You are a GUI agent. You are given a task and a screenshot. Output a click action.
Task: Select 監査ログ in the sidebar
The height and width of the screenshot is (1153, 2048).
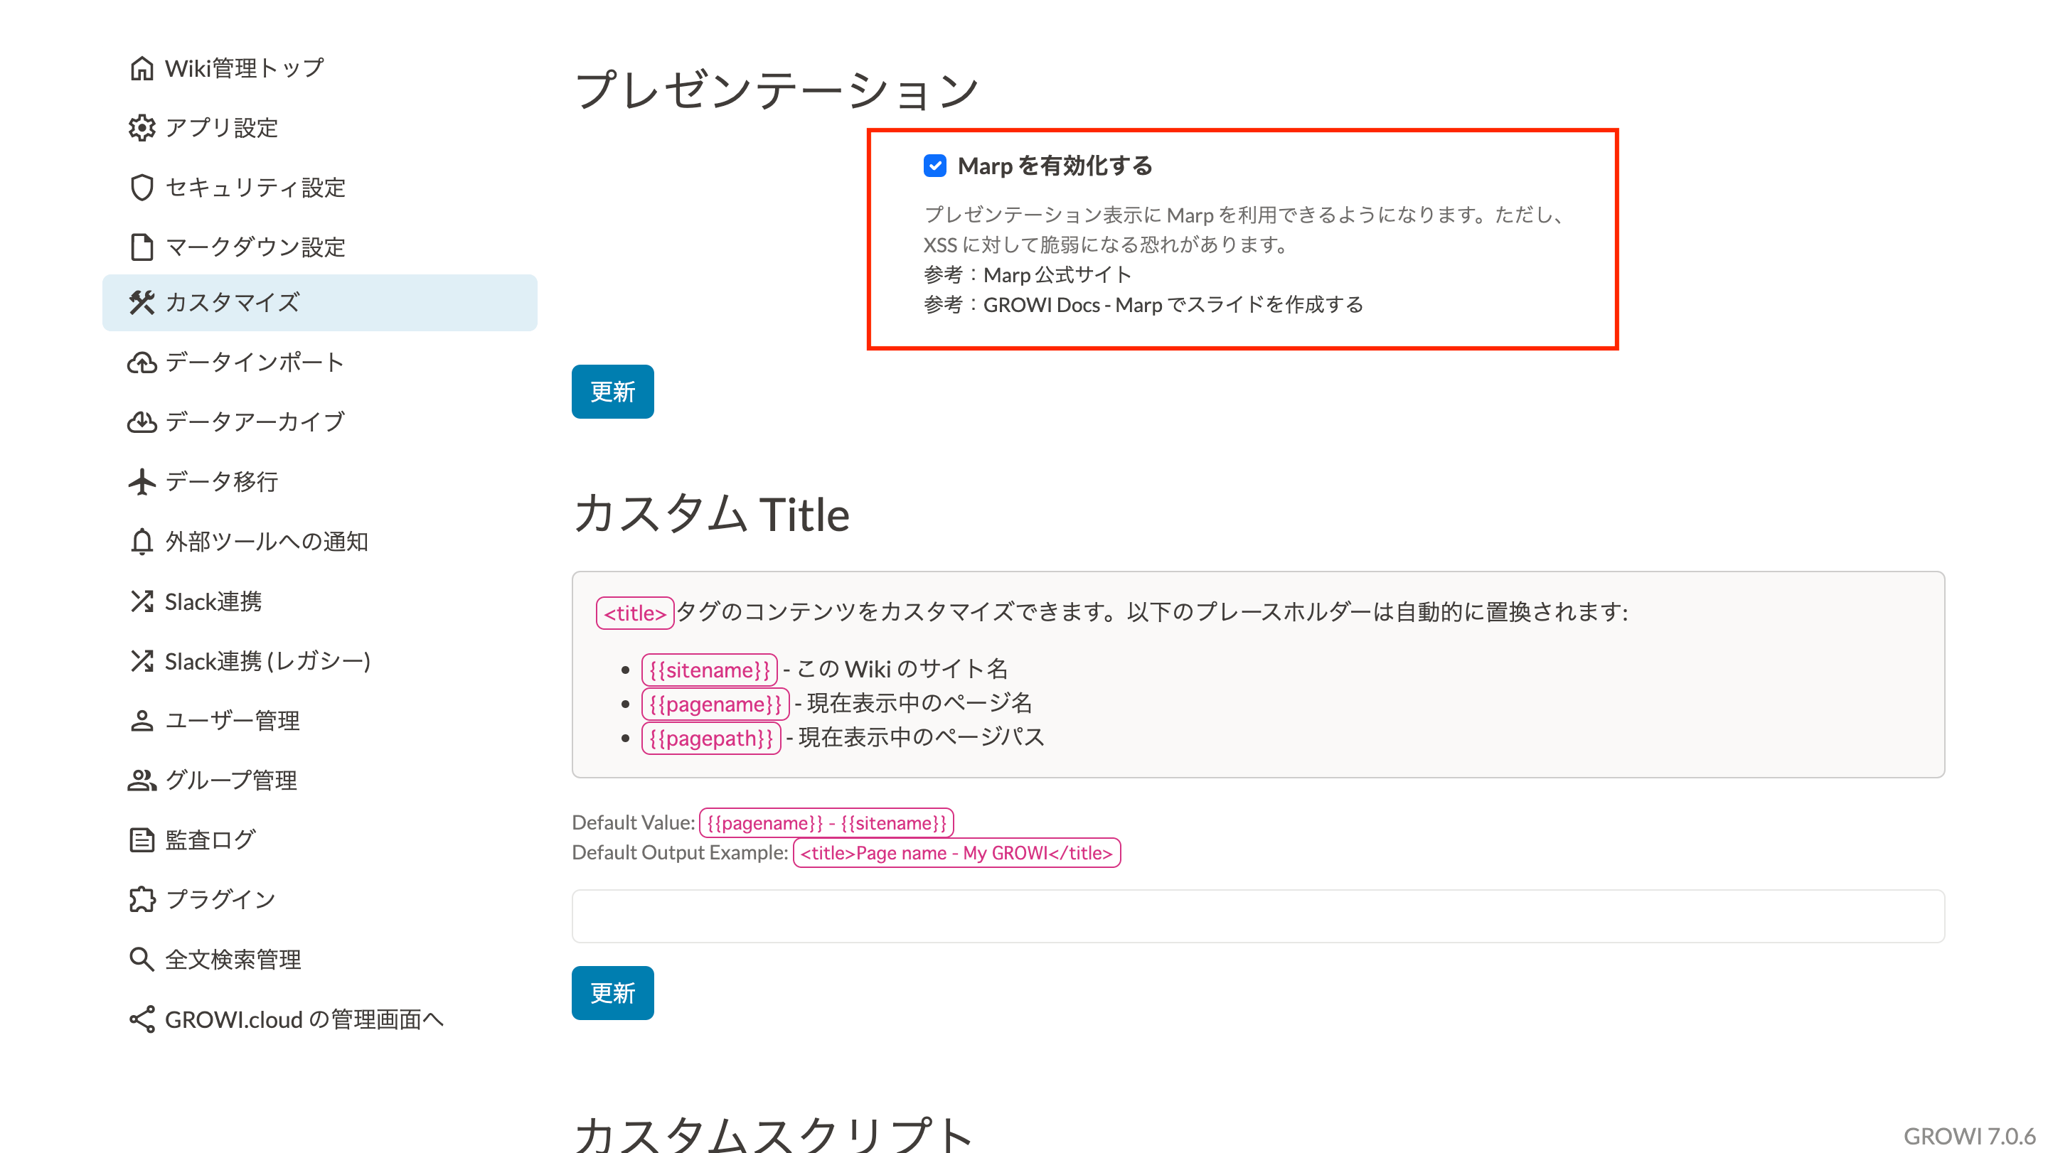pyautogui.click(x=210, y=840)
